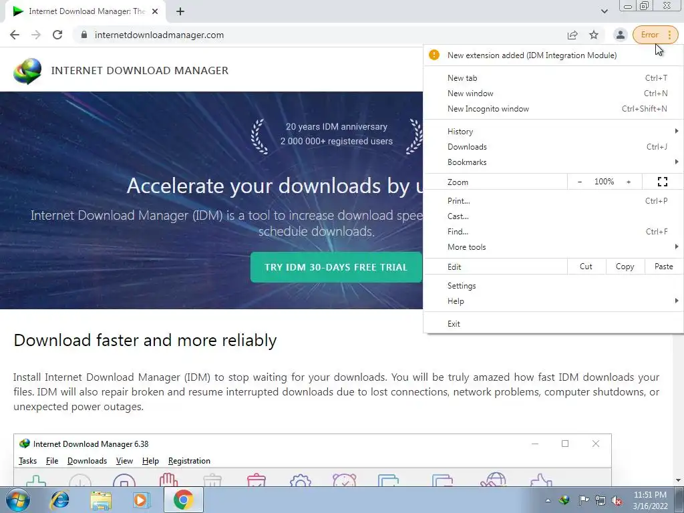Click the forward navigation arrow
Viewport: 684px width, 513px height.
pyautogui.click(x=36, y=35)
